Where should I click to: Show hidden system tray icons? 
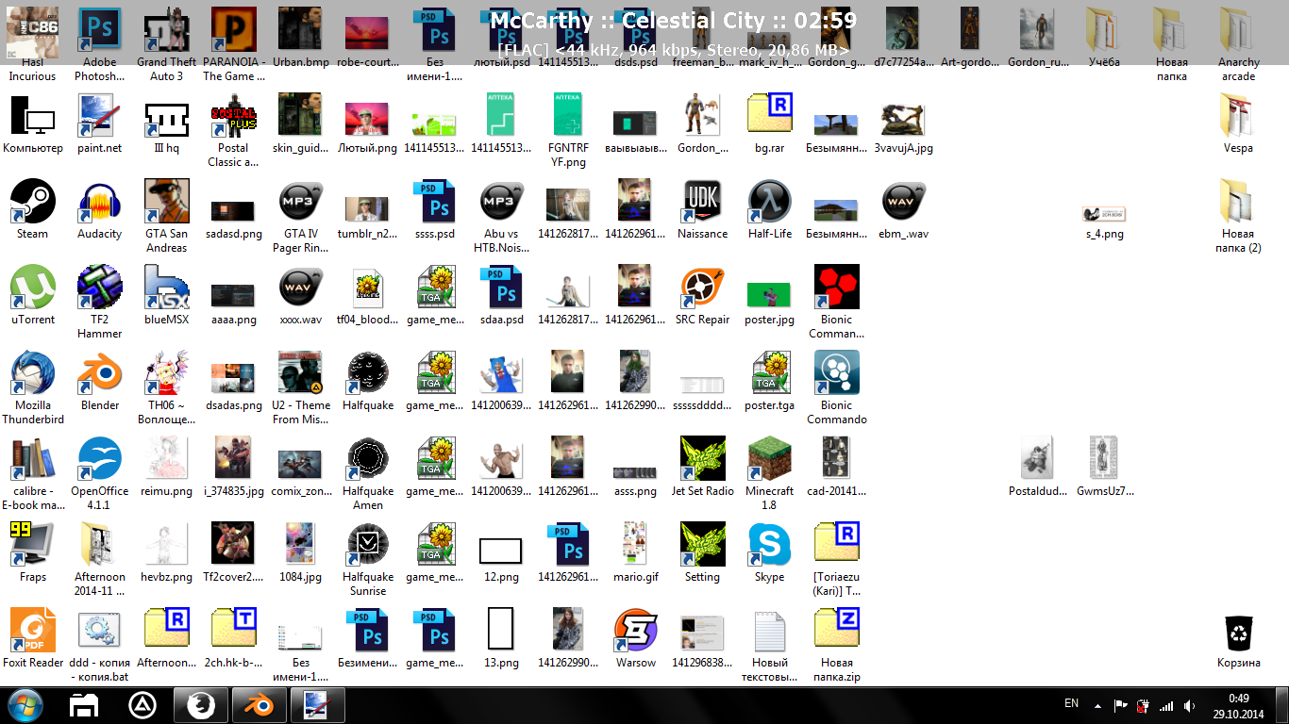pyautogui.click(x=1097, y=705)
